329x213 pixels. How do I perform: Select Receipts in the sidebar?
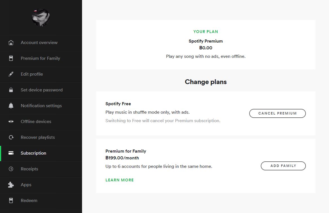[29, 169]
